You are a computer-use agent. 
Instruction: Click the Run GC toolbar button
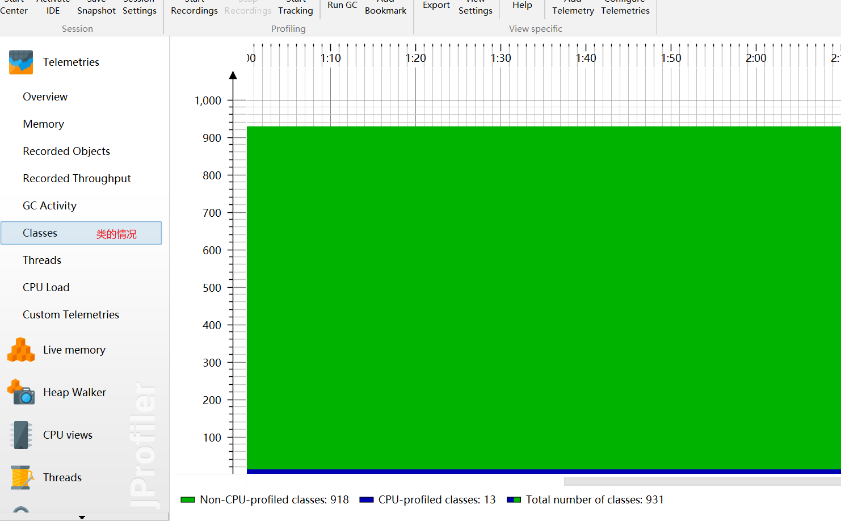(x=342, y=5)
